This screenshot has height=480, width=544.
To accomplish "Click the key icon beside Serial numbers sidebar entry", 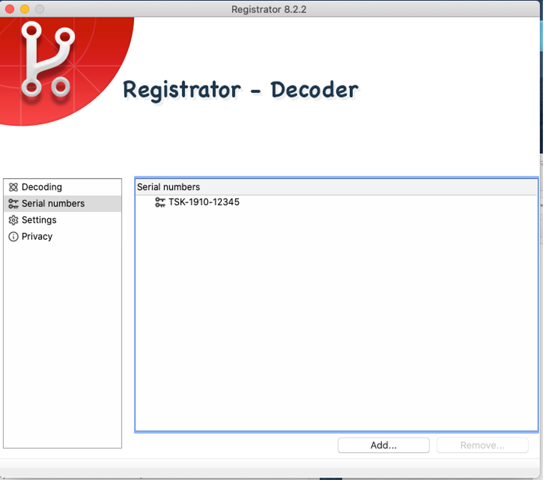I will coord(13,204).
